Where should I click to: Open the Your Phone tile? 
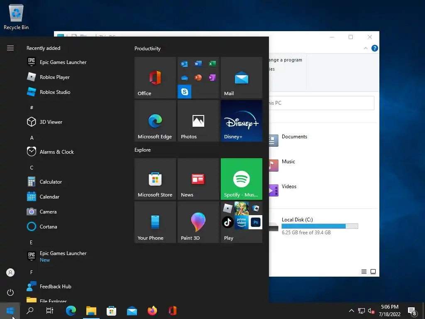(155, 222)
